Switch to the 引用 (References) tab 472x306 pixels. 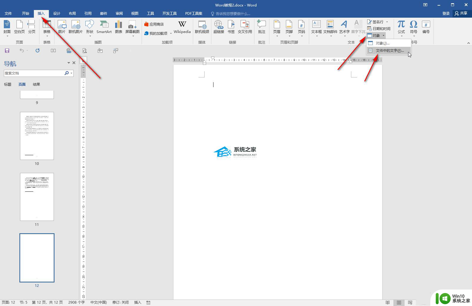tap(88, 14)
